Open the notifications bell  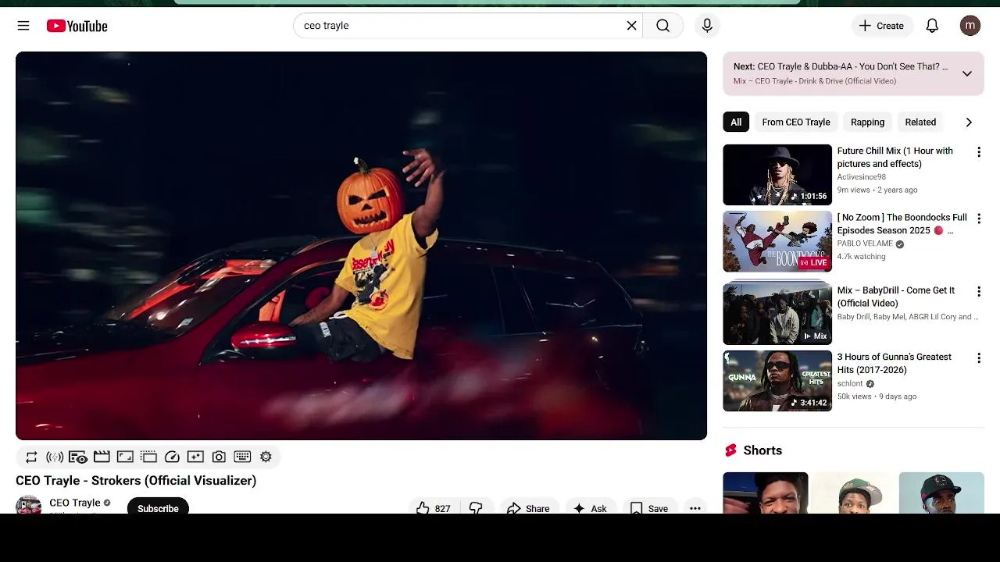pos(932,26)
